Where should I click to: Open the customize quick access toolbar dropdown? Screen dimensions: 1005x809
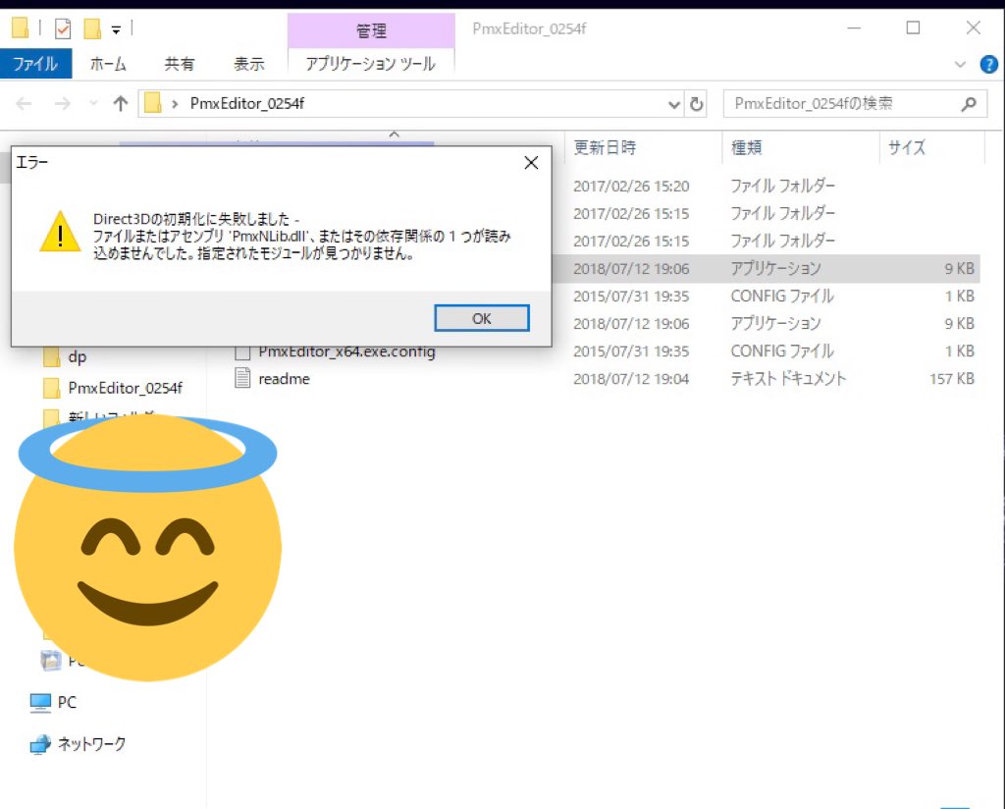coord(116,29)
